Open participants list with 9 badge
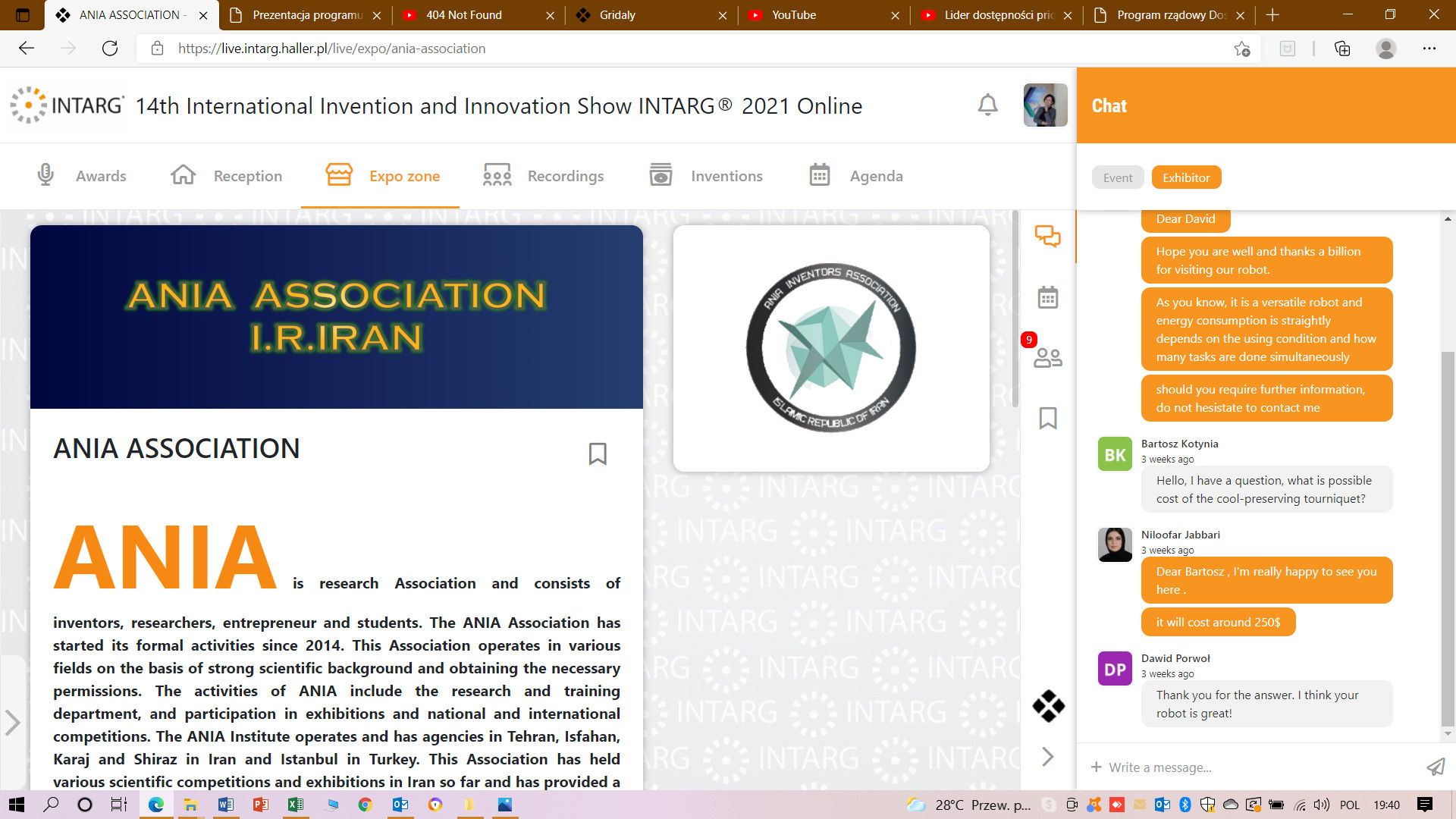The image size is (1456, 819). click(1048, 357)
